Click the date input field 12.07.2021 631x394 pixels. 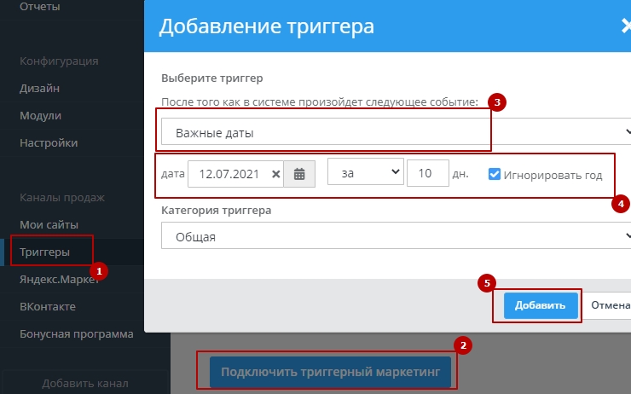(x=228, y=174)
